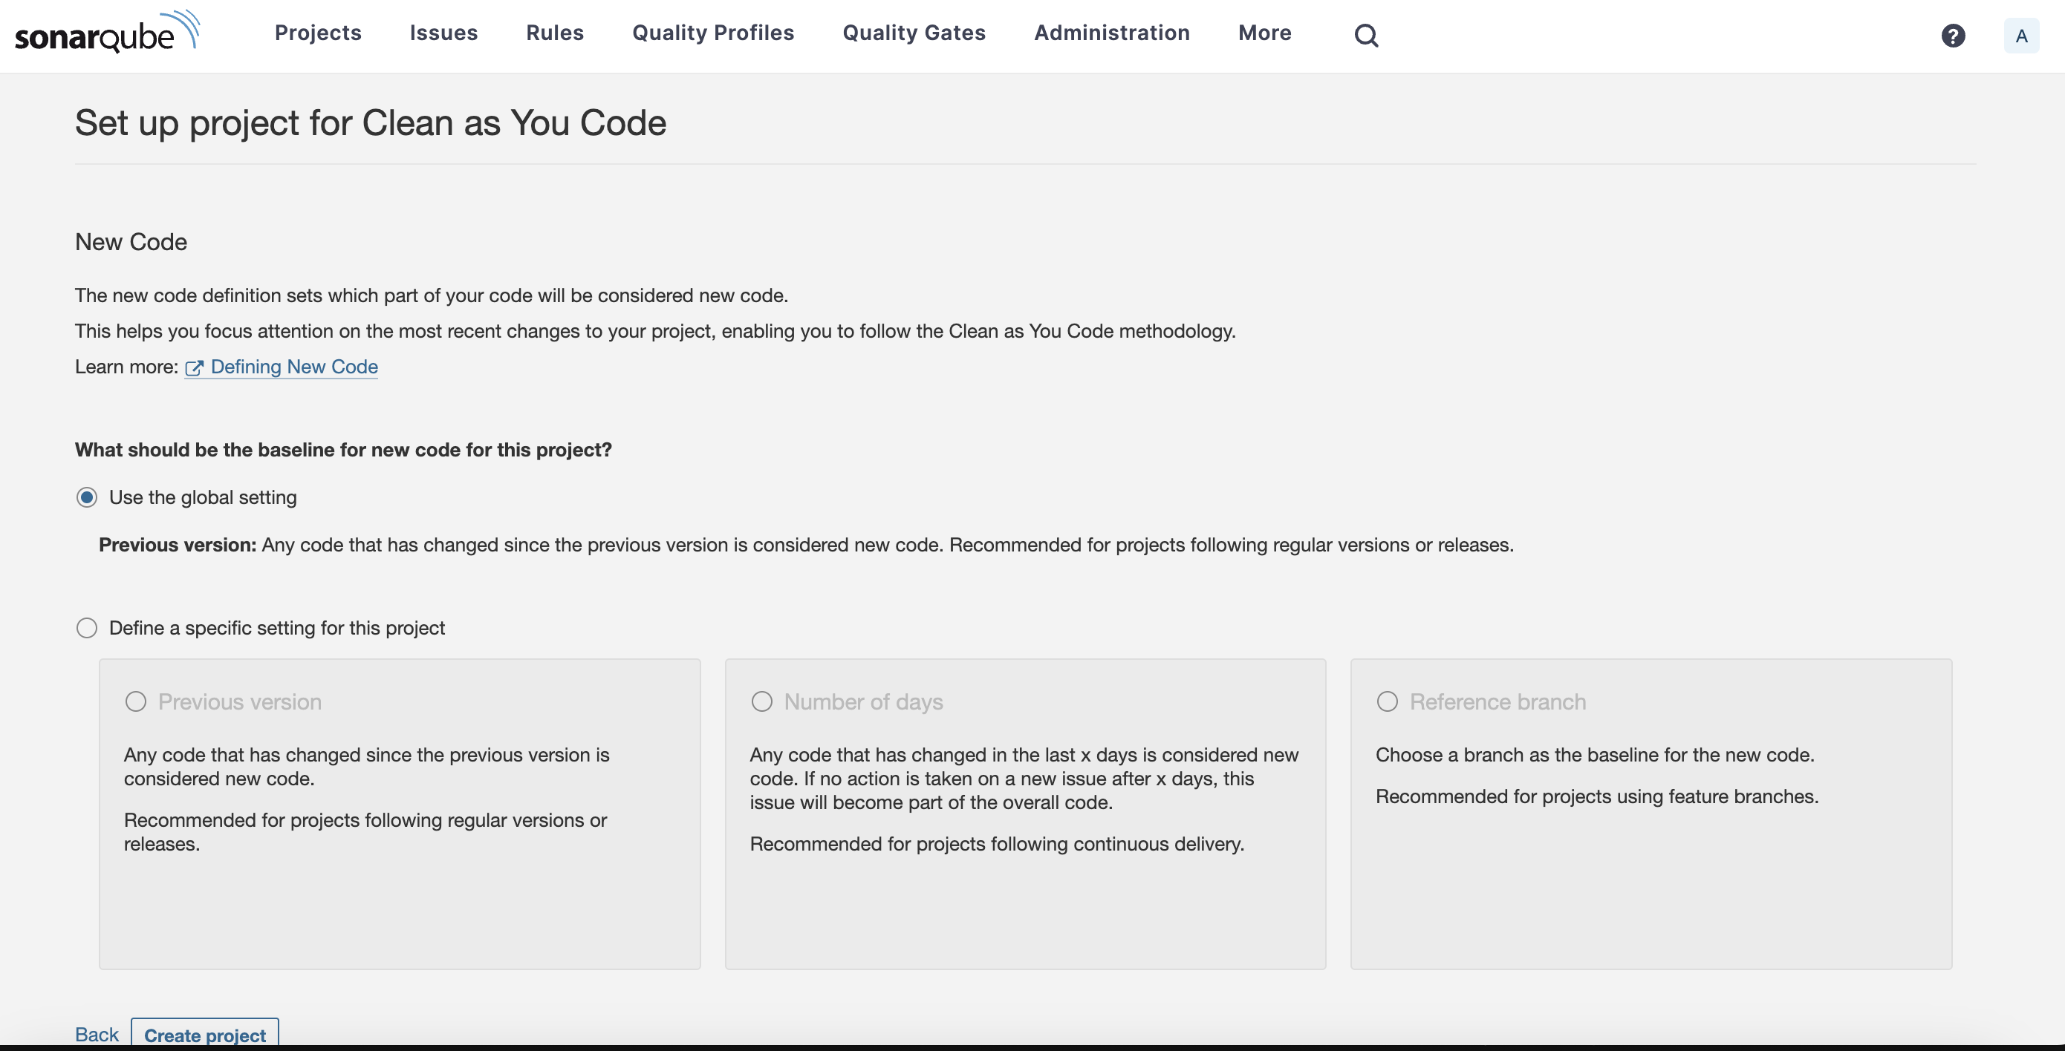Click the Back link

tap(97, 1034)
